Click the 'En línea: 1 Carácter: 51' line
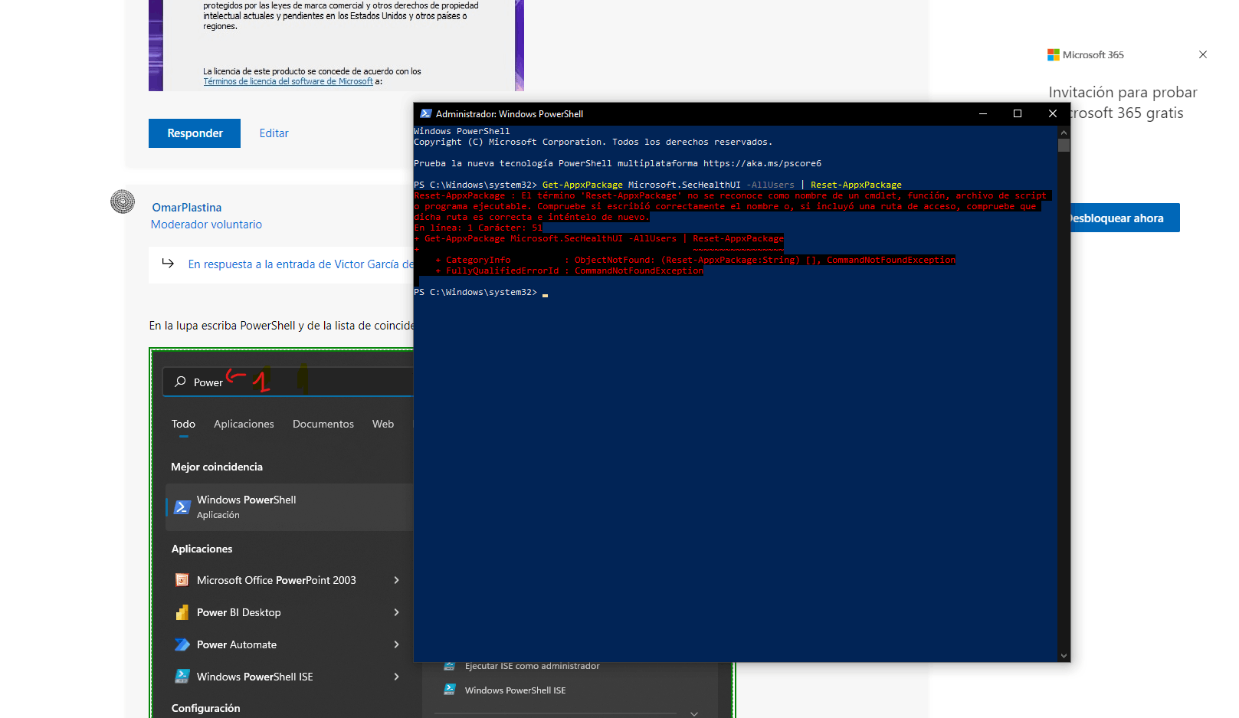 478,228
